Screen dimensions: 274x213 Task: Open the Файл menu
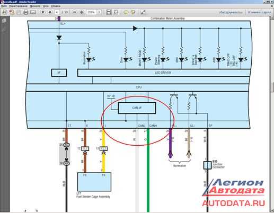(x=4, y=6)
